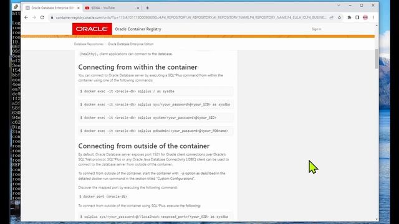Click the Sign In link
Screen dimensions: 399x224
click(x=317, y=29)
